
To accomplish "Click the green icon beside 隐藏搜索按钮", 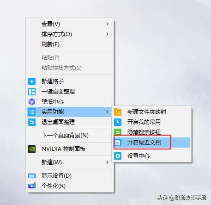I will [x=118, y=132].
